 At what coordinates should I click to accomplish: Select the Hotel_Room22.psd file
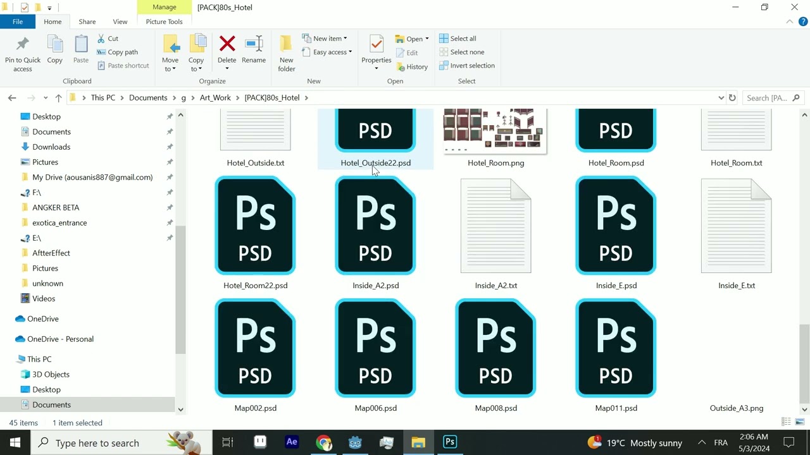[255, 234]
